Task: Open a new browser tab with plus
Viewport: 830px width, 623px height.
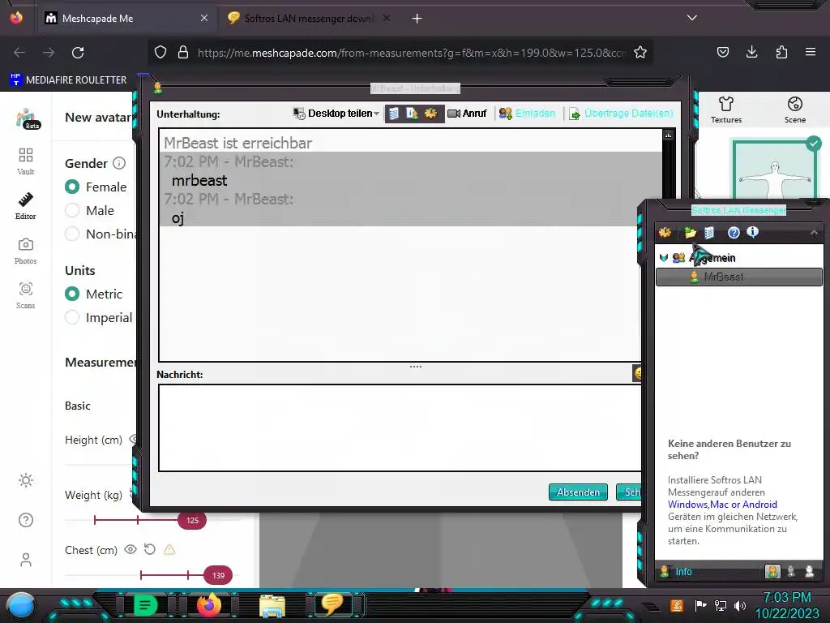Action: (417, 19)
